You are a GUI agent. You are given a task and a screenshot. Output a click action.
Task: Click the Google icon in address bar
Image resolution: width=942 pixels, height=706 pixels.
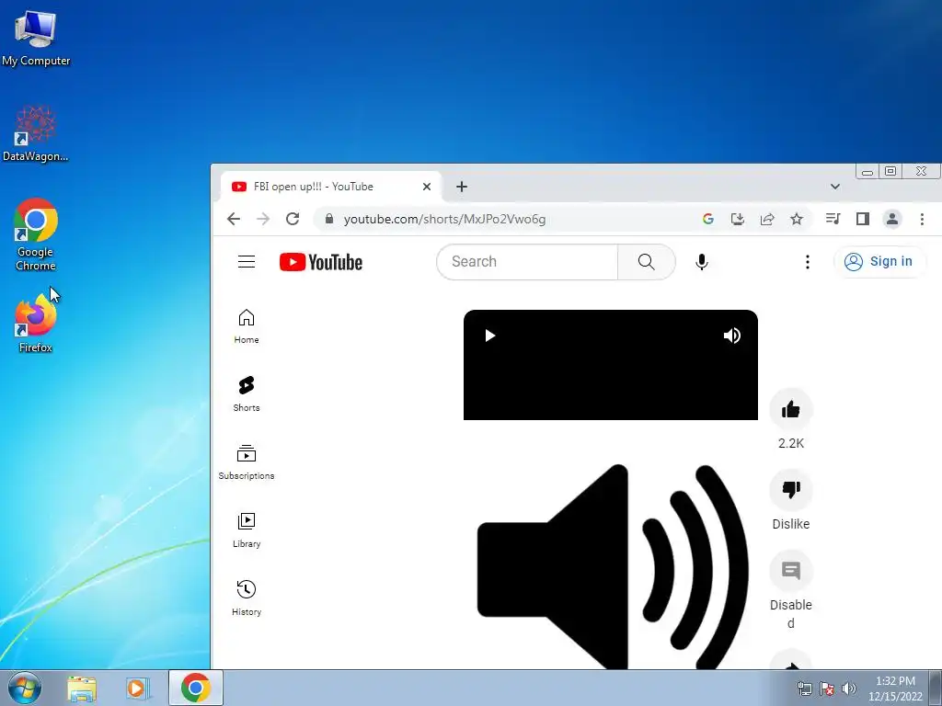(x=708, y=219)
